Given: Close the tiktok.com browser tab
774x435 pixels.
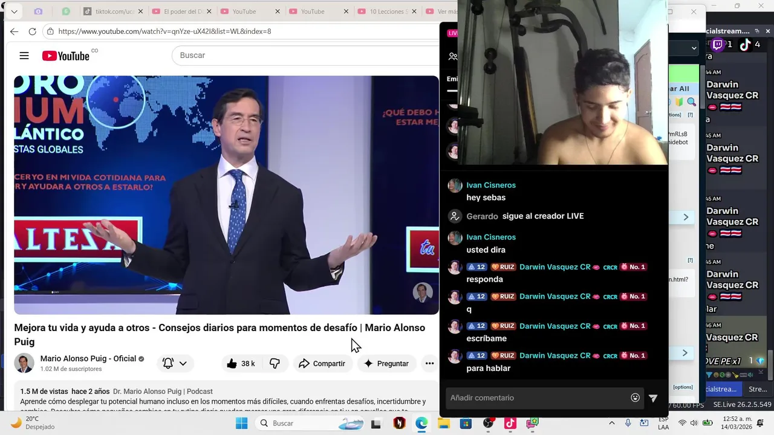Looking at the screenshot, I should pos(141,11).
